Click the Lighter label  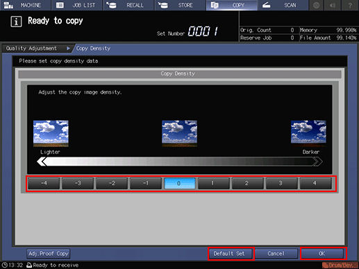50,152
